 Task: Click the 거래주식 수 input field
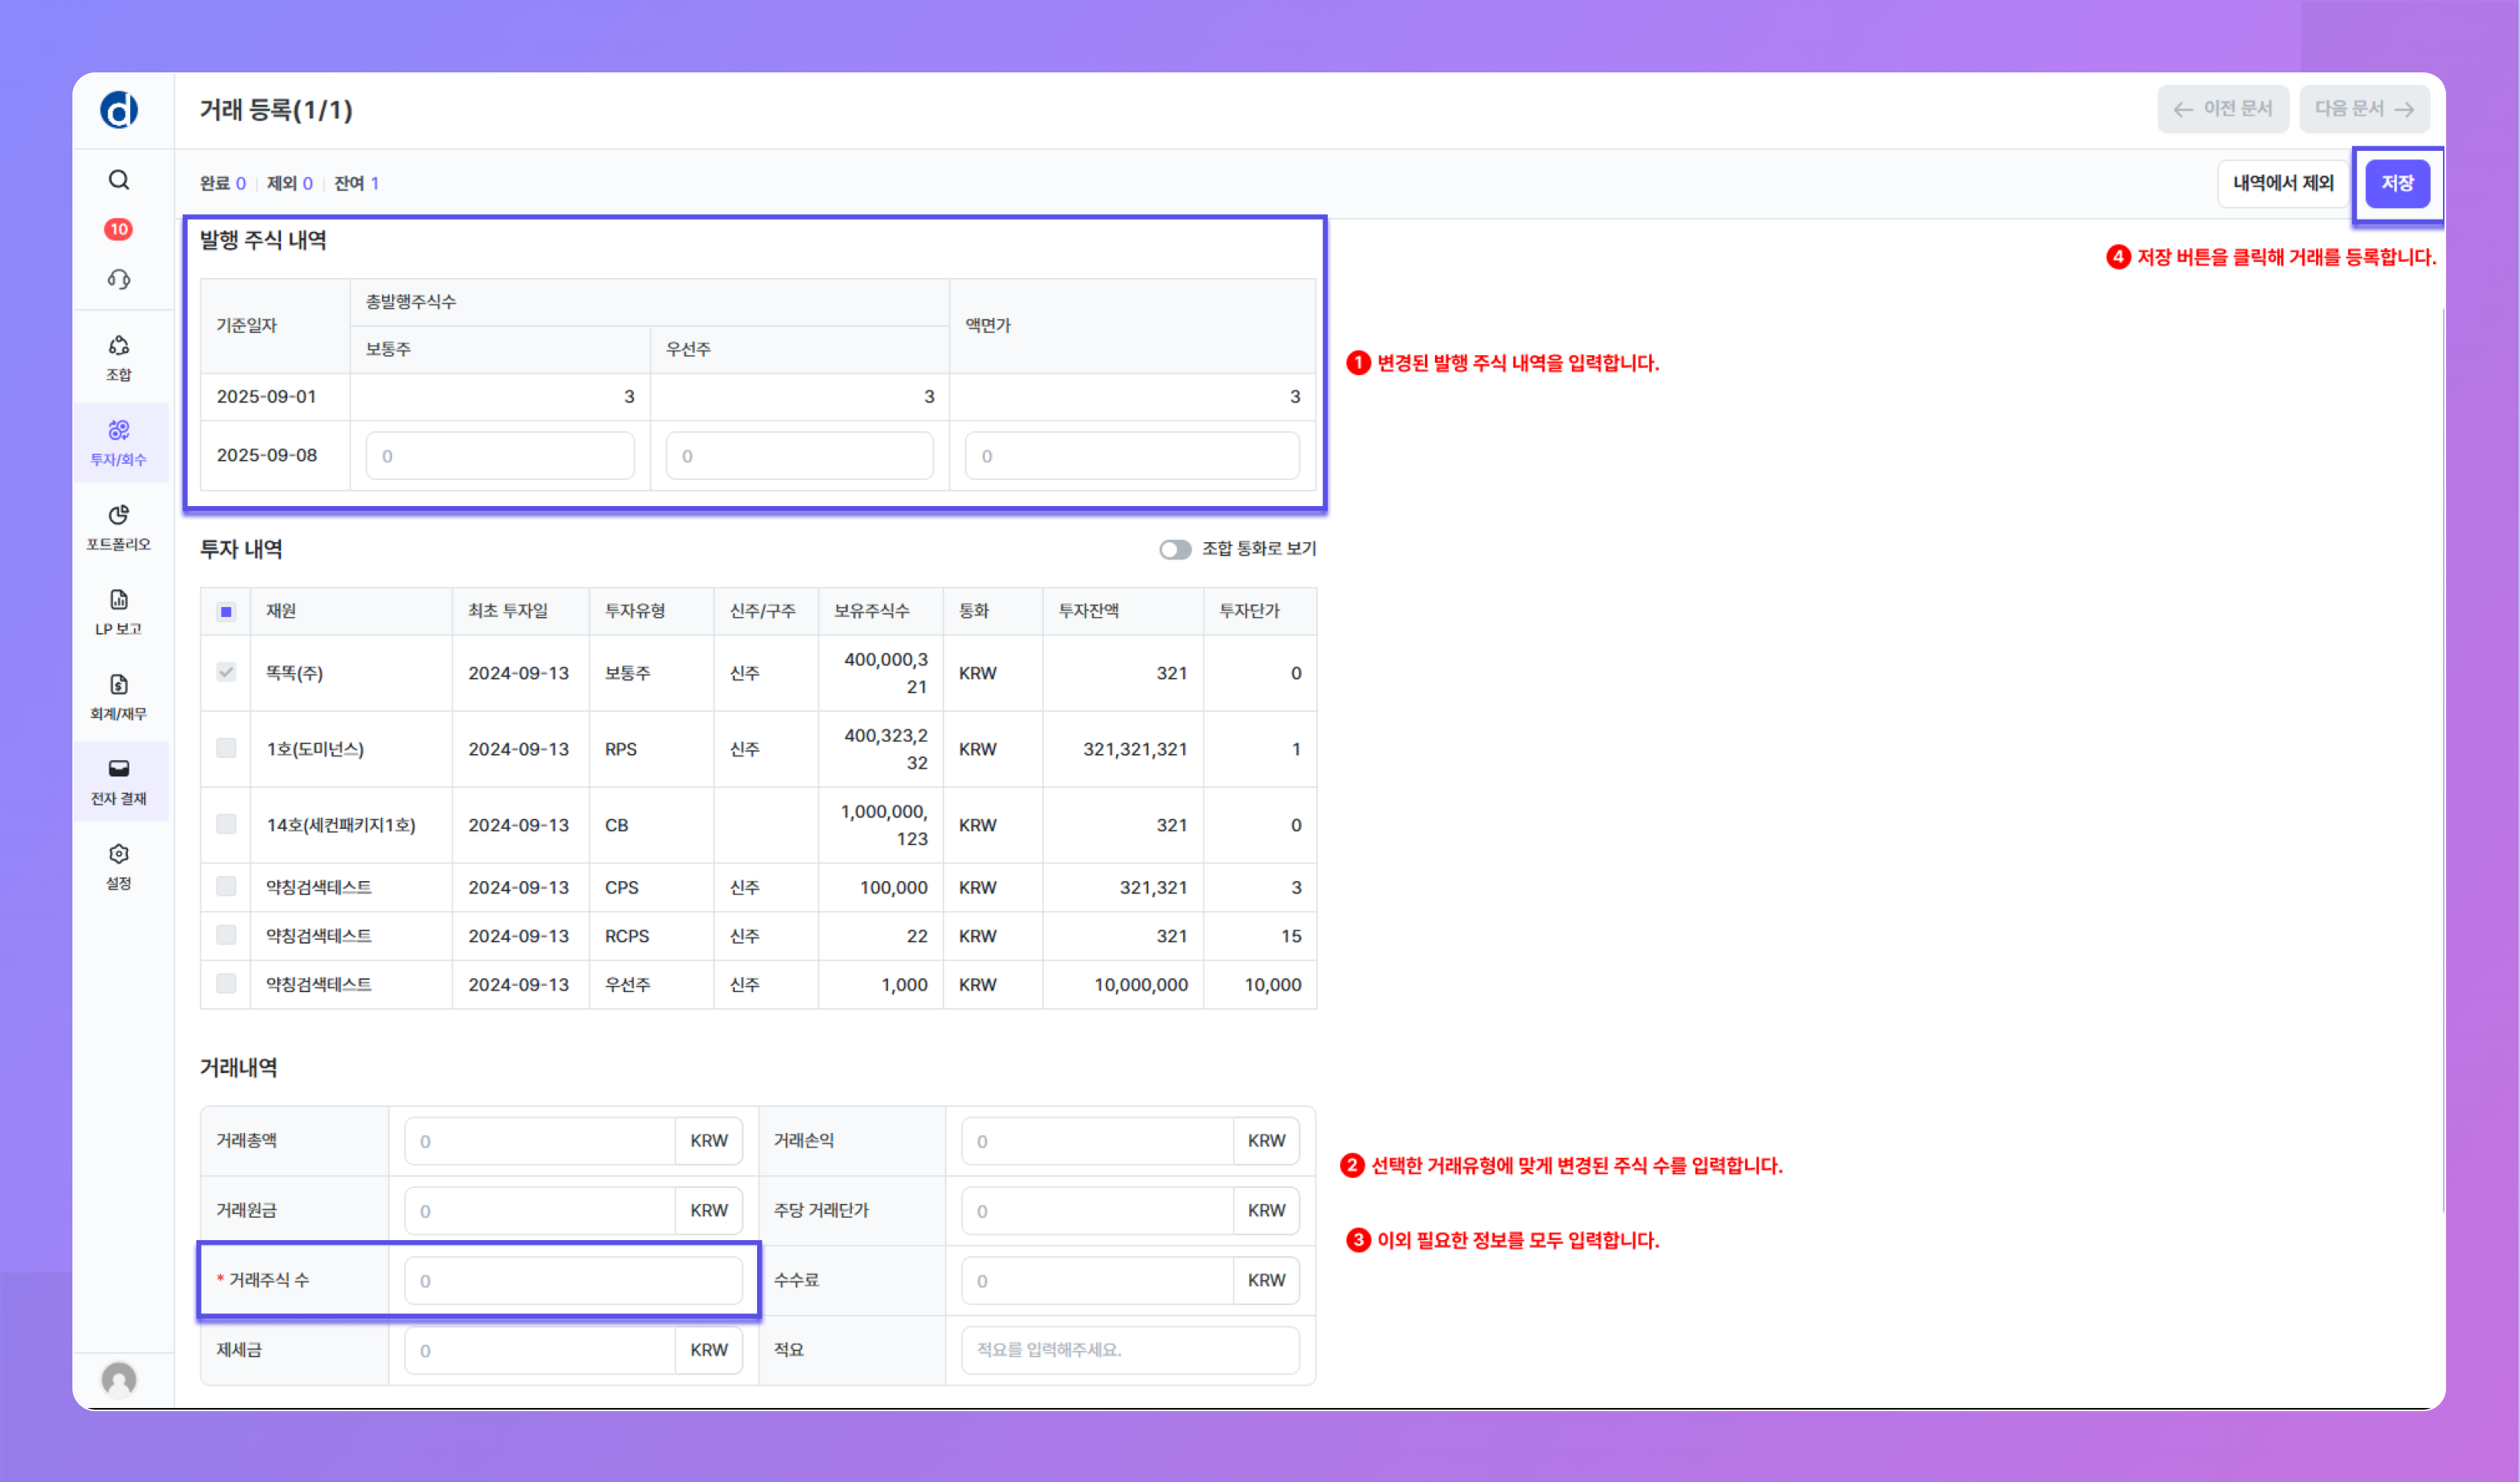[573, 1280]
